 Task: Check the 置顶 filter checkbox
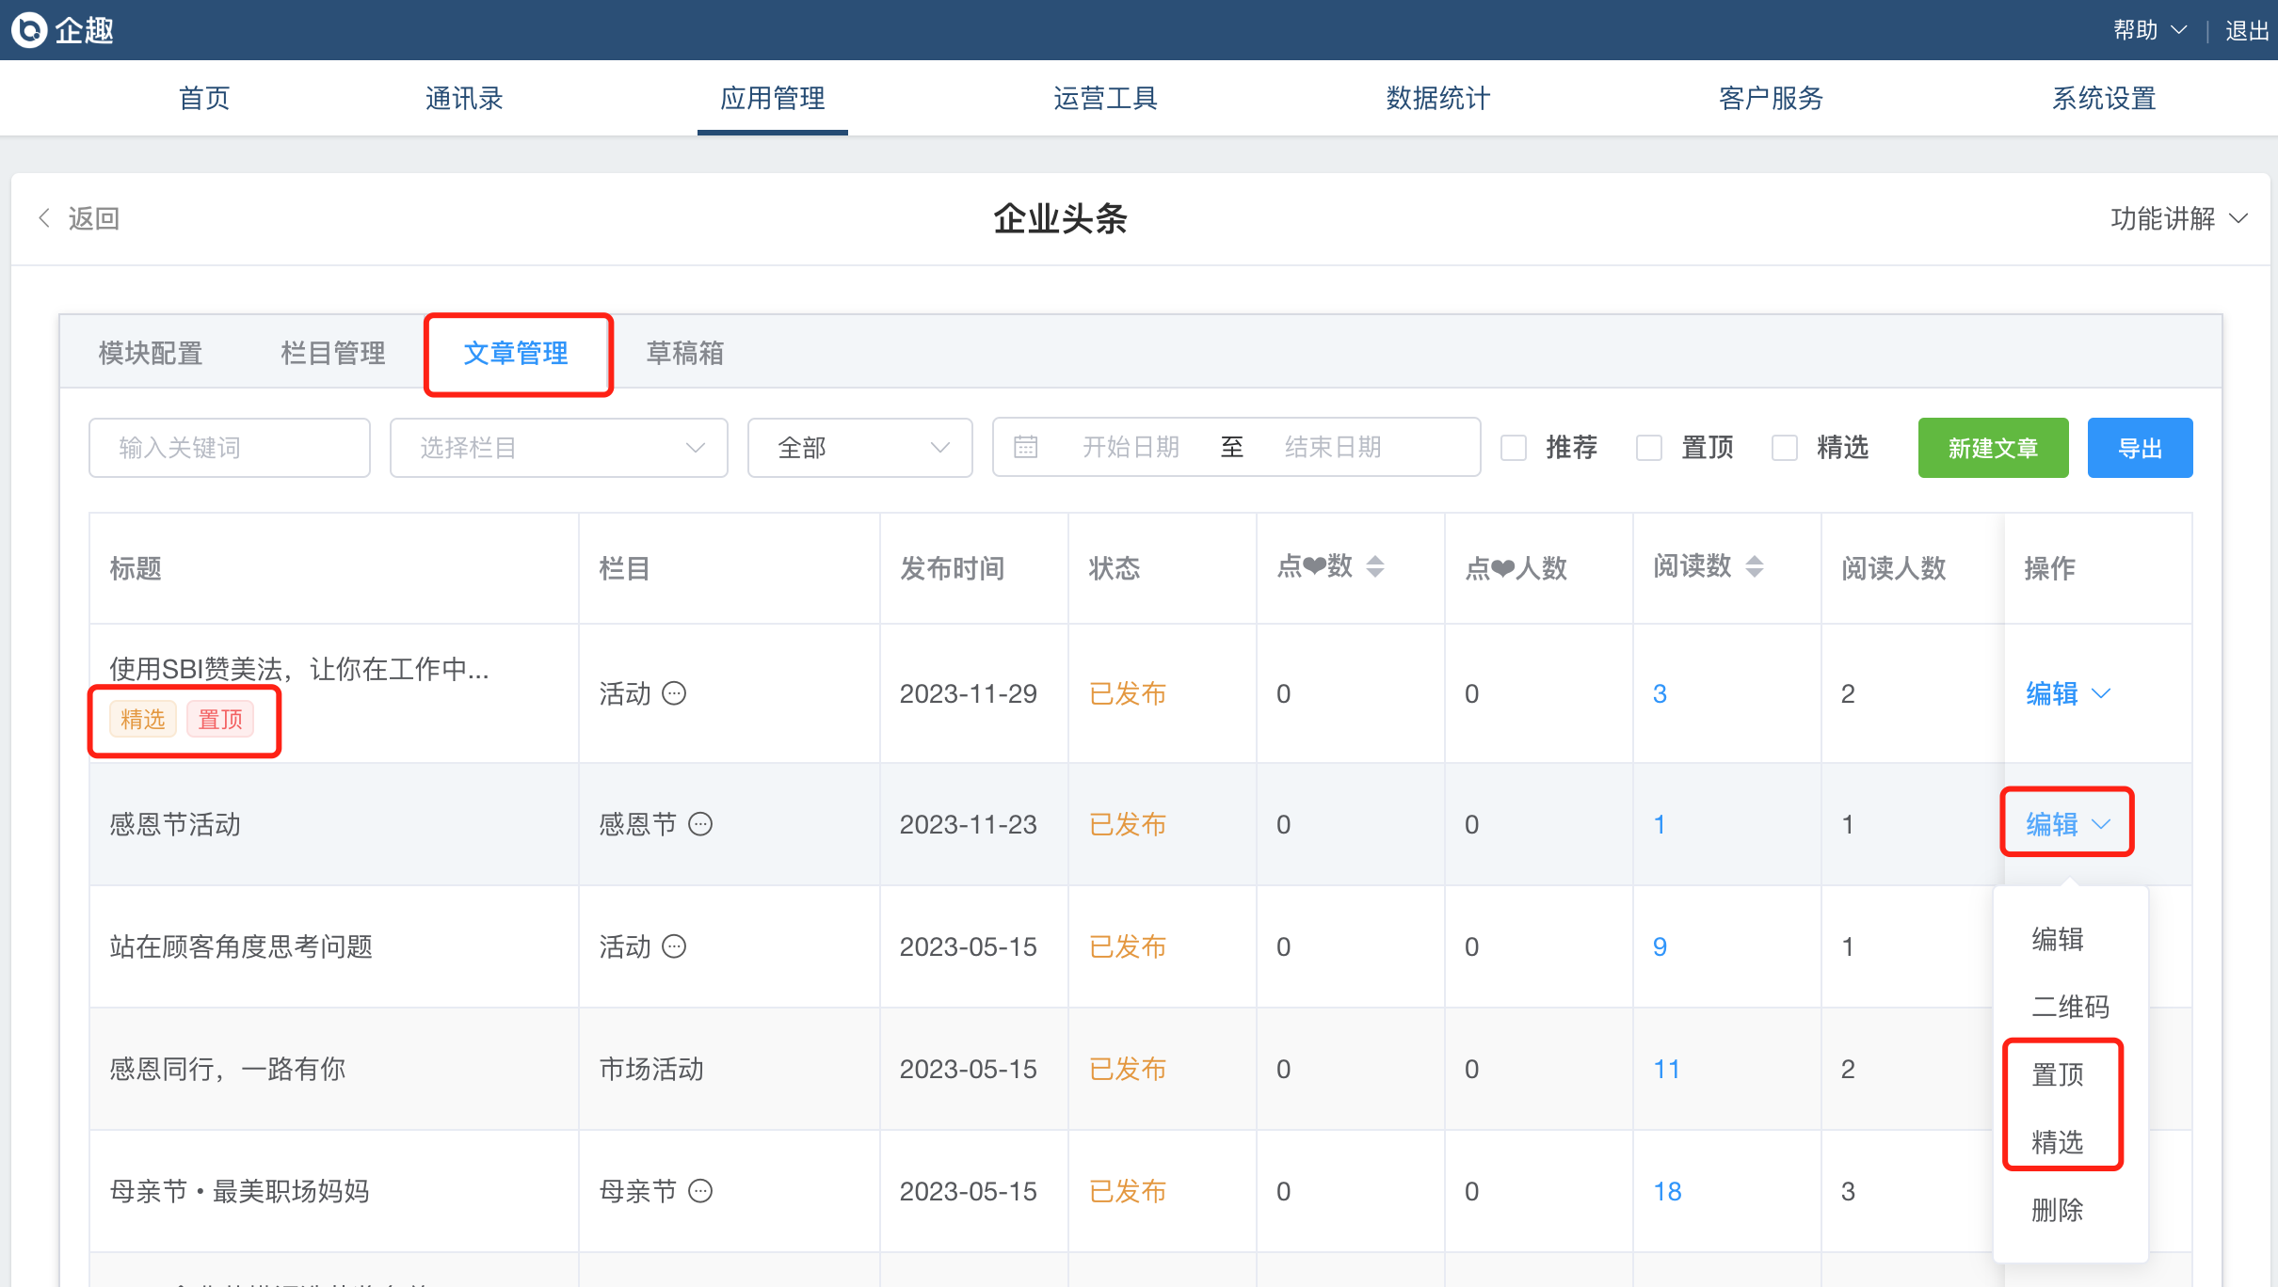[1649, 448]
